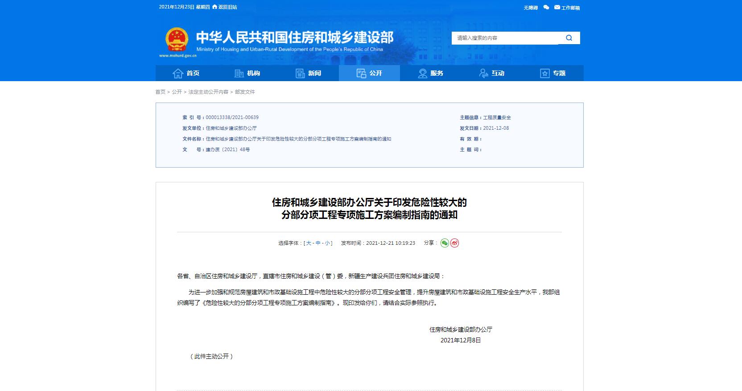Go to the 新闻 navigation section

[309, 73]
